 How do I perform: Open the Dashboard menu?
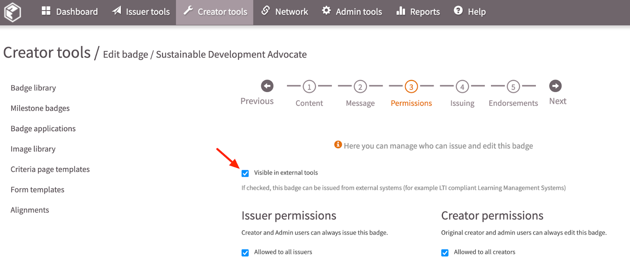pyautogui.click(x=70, y=12)
